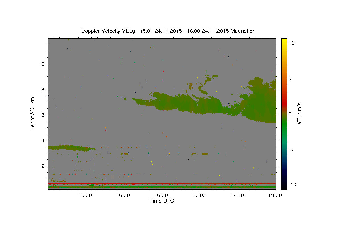Image resolution: width=341 pixels, height=227 pixels.
Task: Click the red horizontal line near ground level
Action: click(162, 183)
